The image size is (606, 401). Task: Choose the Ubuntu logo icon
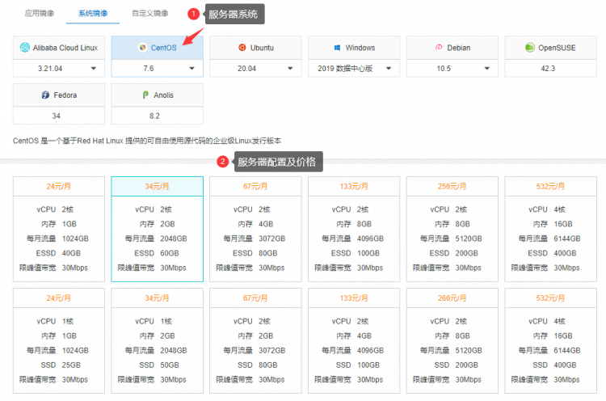click(x=242, y=48)
